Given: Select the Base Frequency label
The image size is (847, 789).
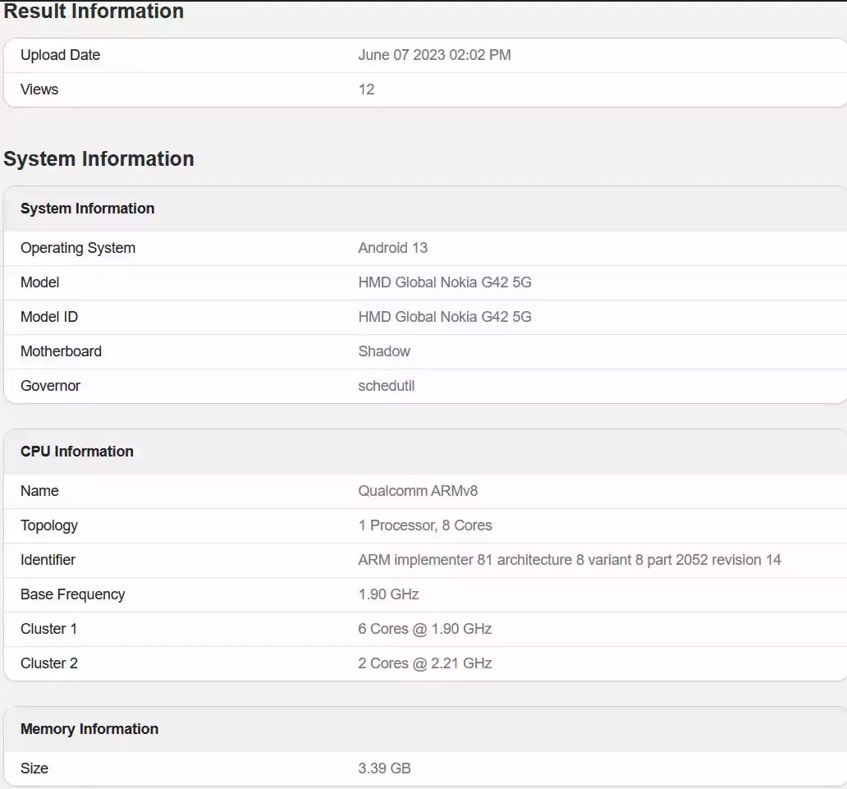Looking at the screenshot, I should [x=73, y=595].
